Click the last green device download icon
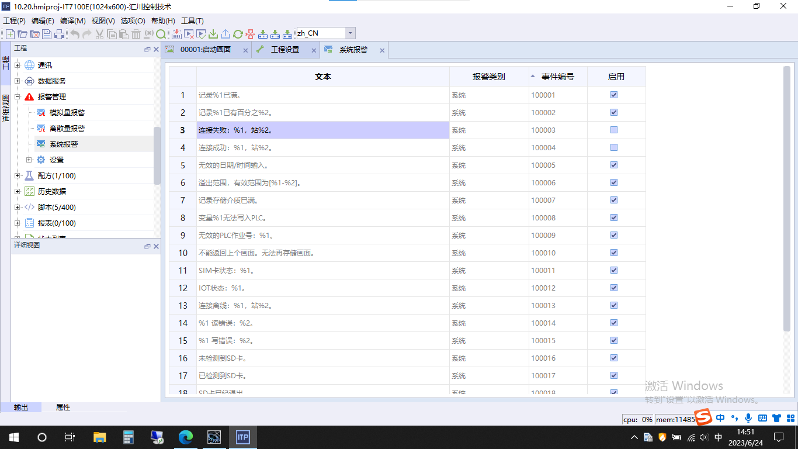The image size is (798, 449). [x=287, y=34]
